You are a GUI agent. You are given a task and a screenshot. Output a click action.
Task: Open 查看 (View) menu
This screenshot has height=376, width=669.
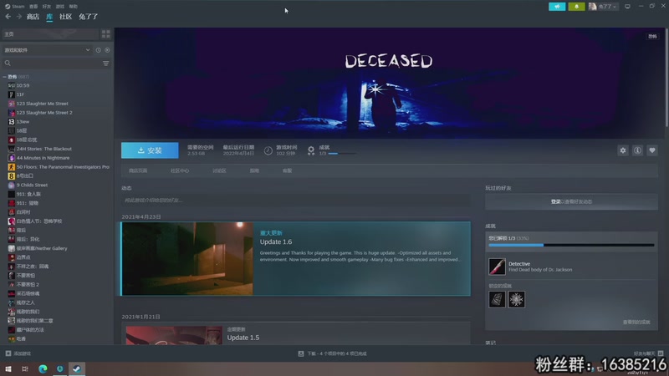33,7
